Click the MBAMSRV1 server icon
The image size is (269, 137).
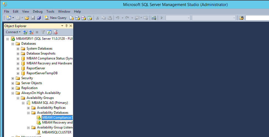pos(13,39)
